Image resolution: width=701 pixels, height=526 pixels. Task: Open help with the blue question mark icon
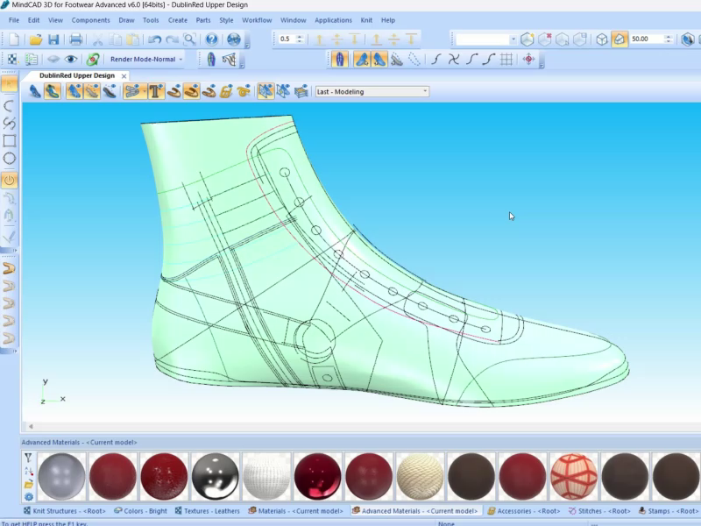tap(211, 39)
